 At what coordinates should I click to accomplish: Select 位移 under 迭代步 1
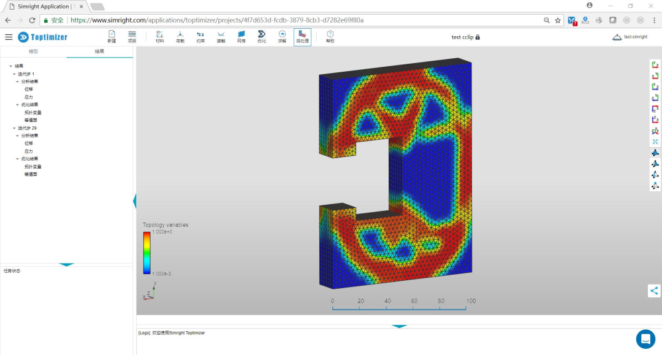pyautogui.click(x=29, y=90)
